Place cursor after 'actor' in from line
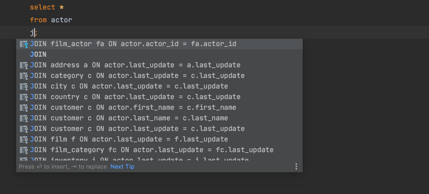Screen dimensions: 429x194 72,20
